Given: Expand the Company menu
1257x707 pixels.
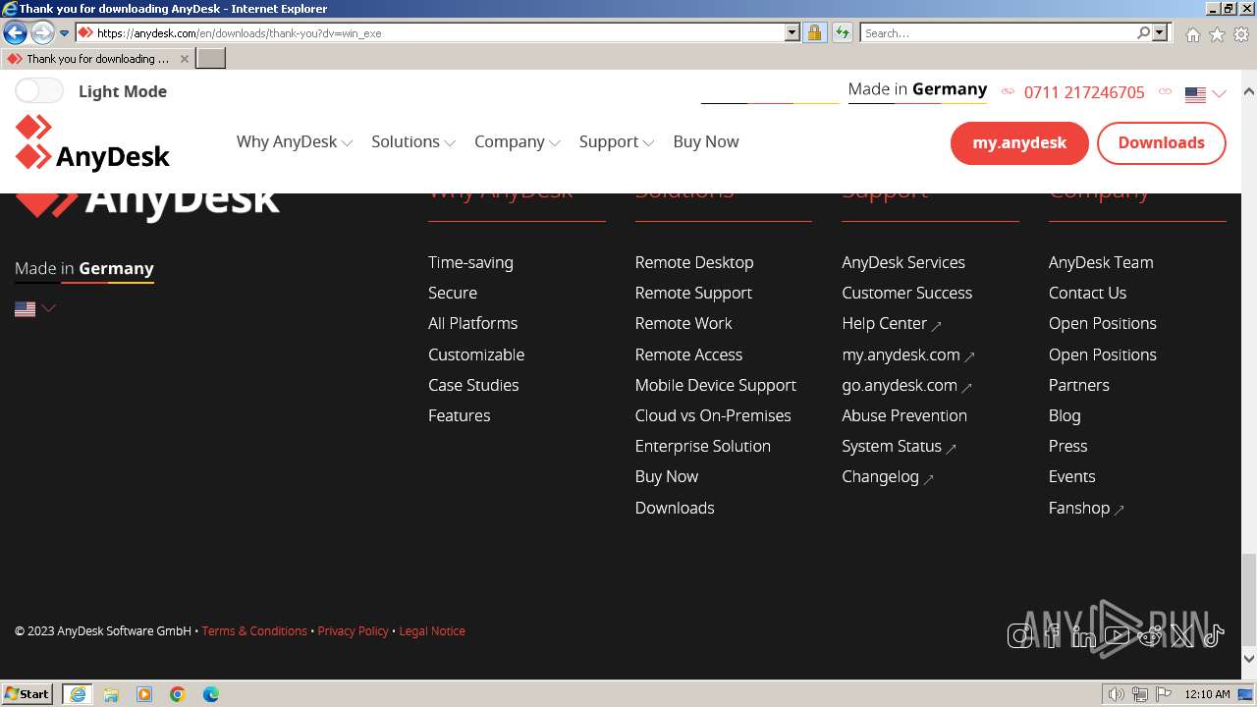Looking at the screenshot, I should pyautogui.click(x=517, y=142).
